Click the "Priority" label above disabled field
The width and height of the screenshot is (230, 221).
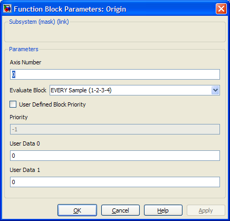pos(18,117)
